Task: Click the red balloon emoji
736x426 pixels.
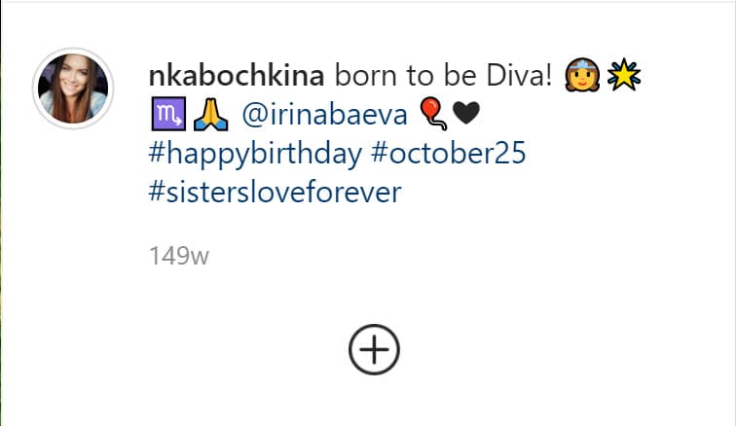Action: coord(433,117)
